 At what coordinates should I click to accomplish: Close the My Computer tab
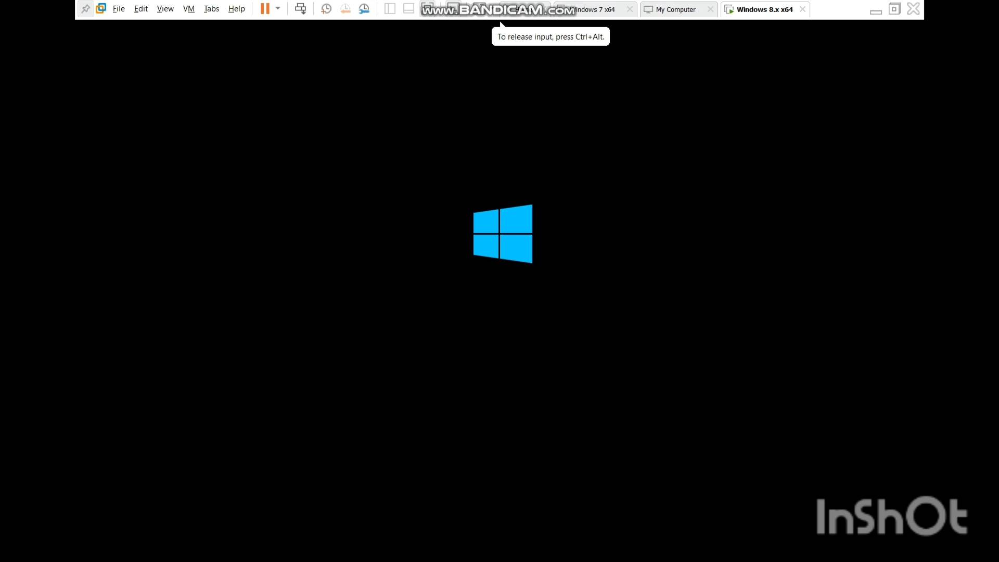click(710, 9)
